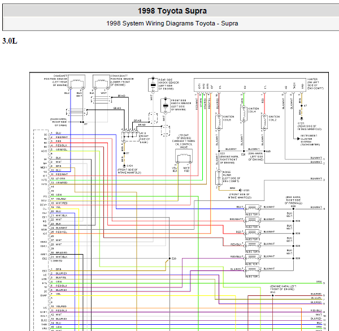Click the 'IGNITION COIL 2' label

tap(274, 118)
